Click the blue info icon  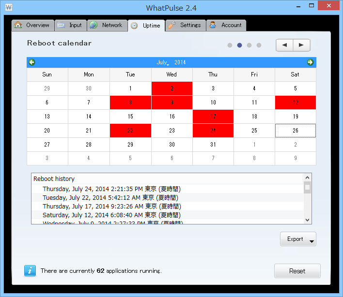[x=30, y=271]
